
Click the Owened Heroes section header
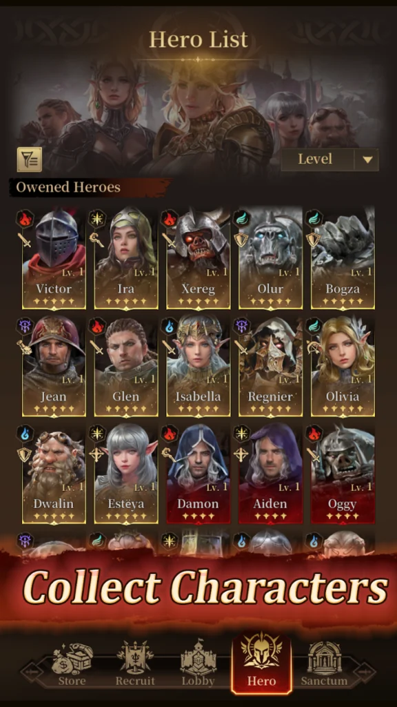point(68,186)
